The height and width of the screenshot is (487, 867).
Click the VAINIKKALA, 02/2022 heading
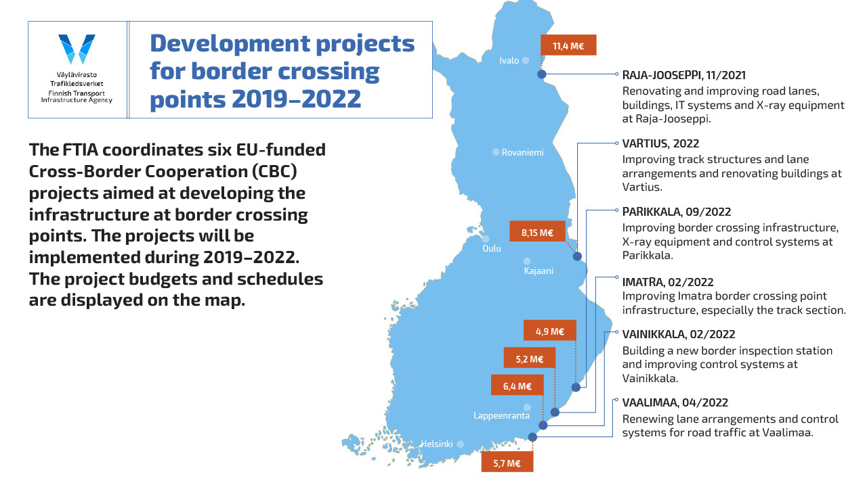coord(679,334)
